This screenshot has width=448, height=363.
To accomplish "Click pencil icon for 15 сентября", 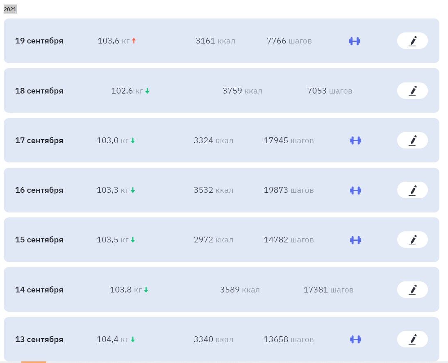I will (412, 240).
